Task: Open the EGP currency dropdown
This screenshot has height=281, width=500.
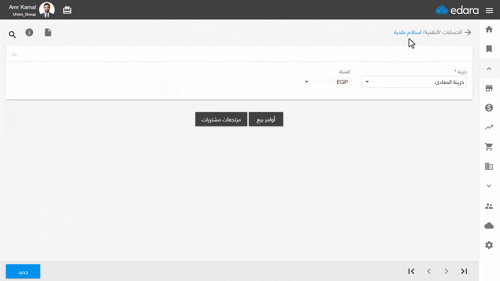Action: tap(327, 82)
